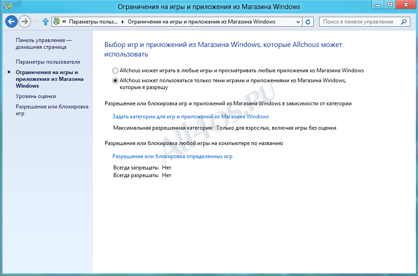Click the '«' breadcrumb overflow chevron
The width and height of the screenshot is (418, 276).
(x=64, y=22)
